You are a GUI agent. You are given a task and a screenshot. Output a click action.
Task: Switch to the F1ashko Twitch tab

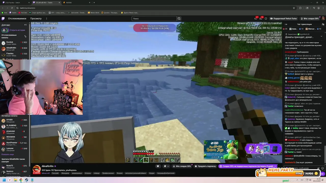16,3
